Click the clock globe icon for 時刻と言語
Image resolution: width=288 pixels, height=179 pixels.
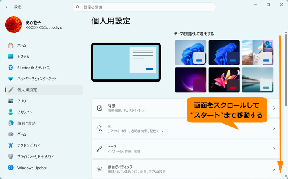(10, 123)
